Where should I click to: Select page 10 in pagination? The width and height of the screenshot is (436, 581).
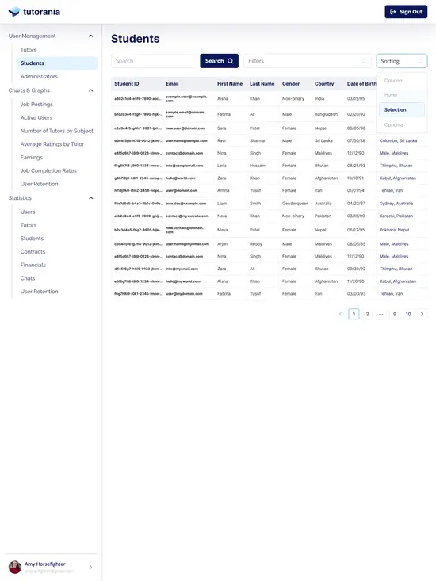[408, 314]
